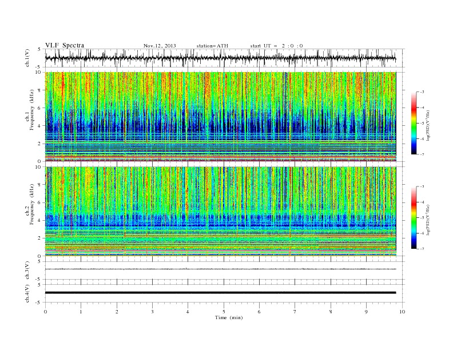Click time axis tick label '9'

[366, 312]
